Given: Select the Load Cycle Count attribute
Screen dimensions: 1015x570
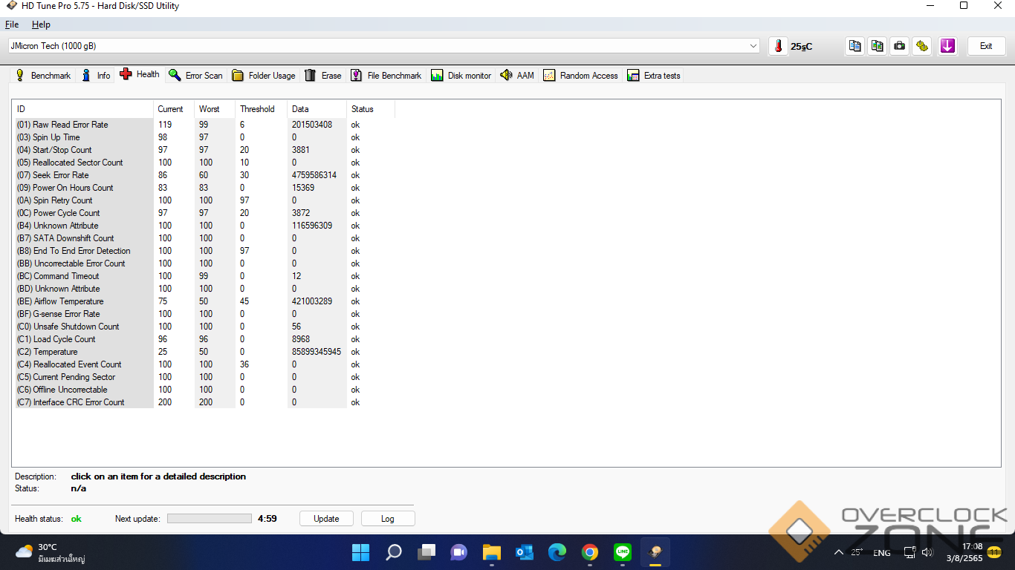Looking at the screenshot, I should [x=56, y=339].
